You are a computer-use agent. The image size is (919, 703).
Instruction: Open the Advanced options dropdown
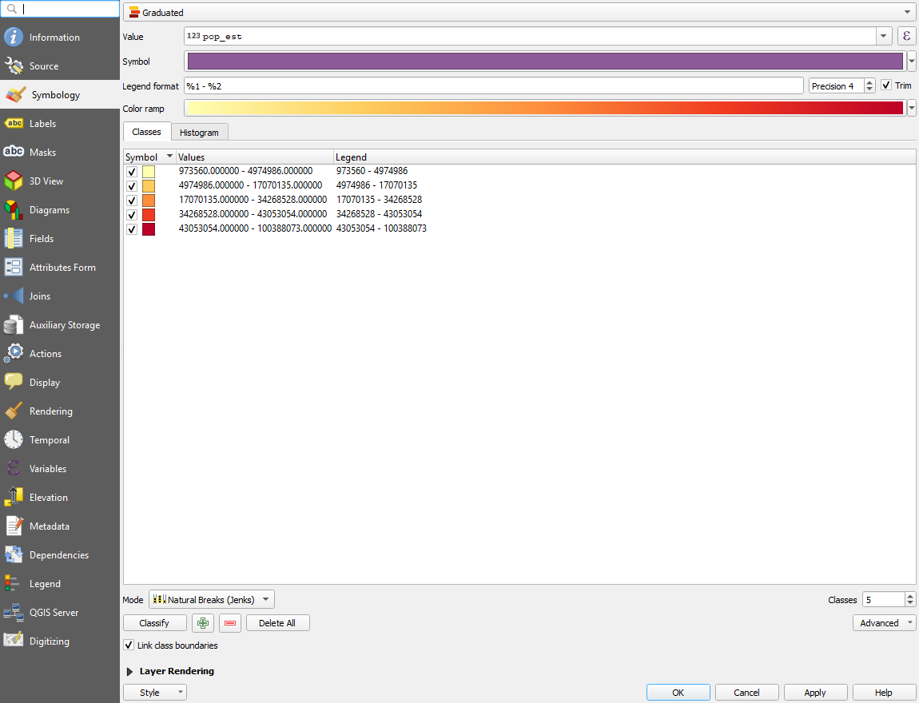[884, 623]
